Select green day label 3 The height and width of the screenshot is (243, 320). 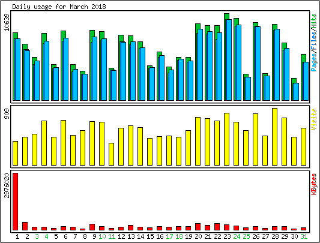click(37, 236)
